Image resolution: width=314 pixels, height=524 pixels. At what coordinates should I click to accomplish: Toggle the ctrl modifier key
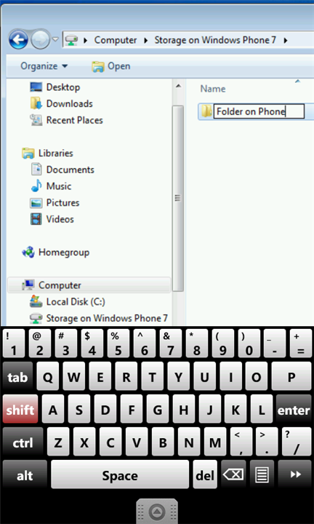(23, 442)
